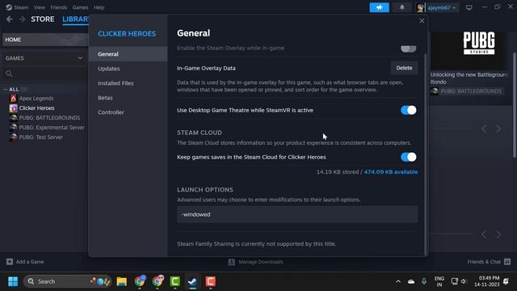Click the ENG IN language indicator
The height and width of the screenshot is (291, 517).
439,281
